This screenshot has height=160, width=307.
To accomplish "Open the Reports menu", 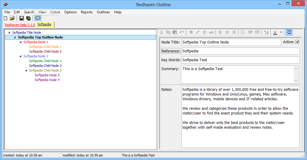I will (87, 12).
